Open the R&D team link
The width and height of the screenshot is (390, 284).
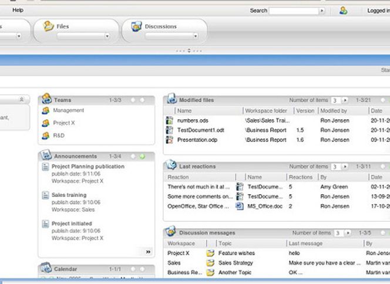click(59, 136)
